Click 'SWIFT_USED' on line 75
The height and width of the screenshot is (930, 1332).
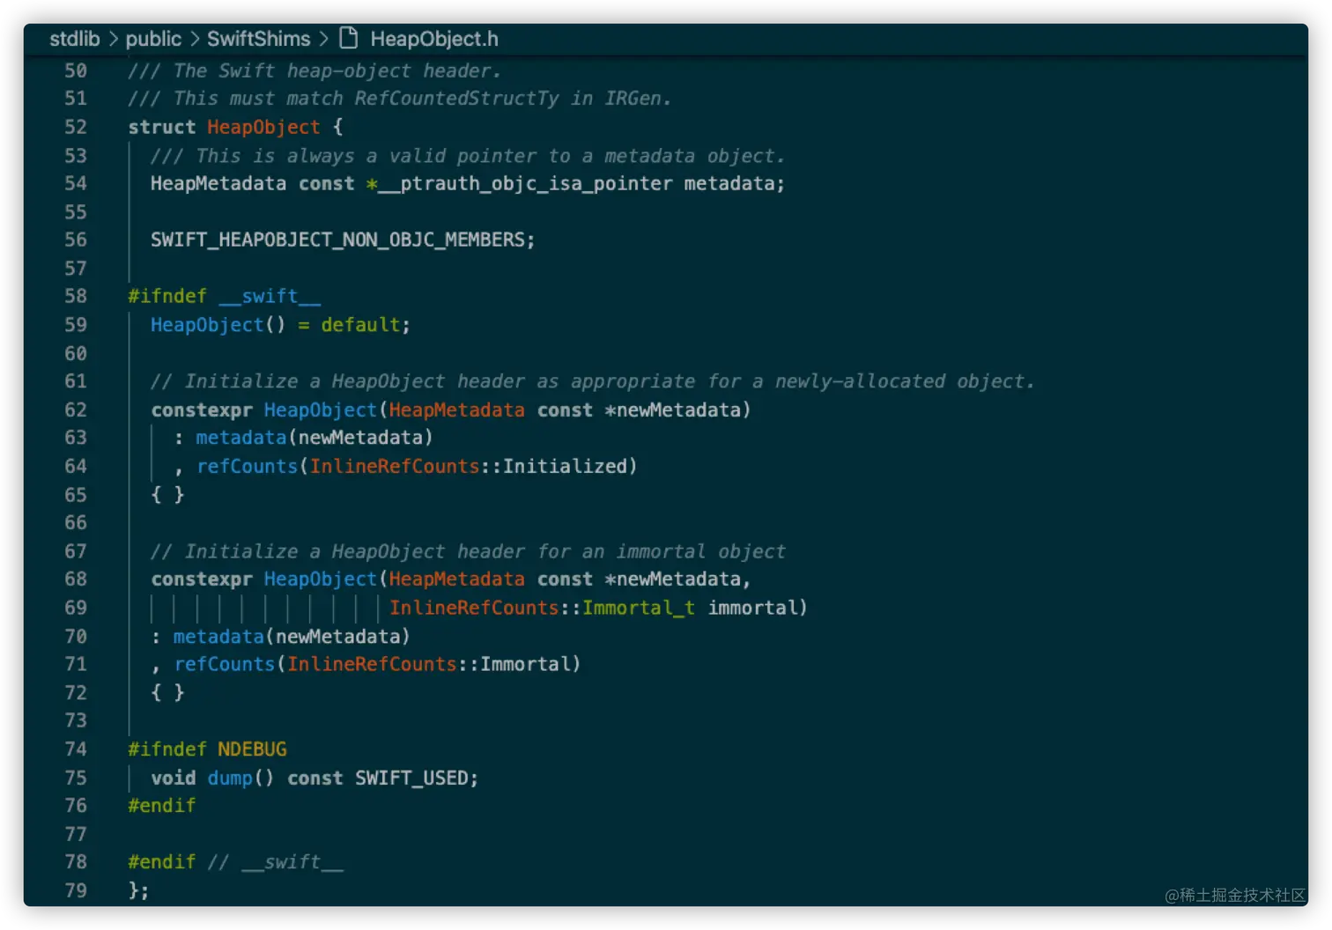point(411,778)
